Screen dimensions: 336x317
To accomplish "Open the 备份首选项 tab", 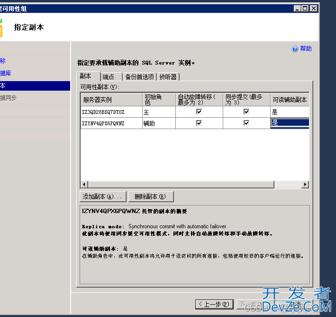I will tap(139, 76).
